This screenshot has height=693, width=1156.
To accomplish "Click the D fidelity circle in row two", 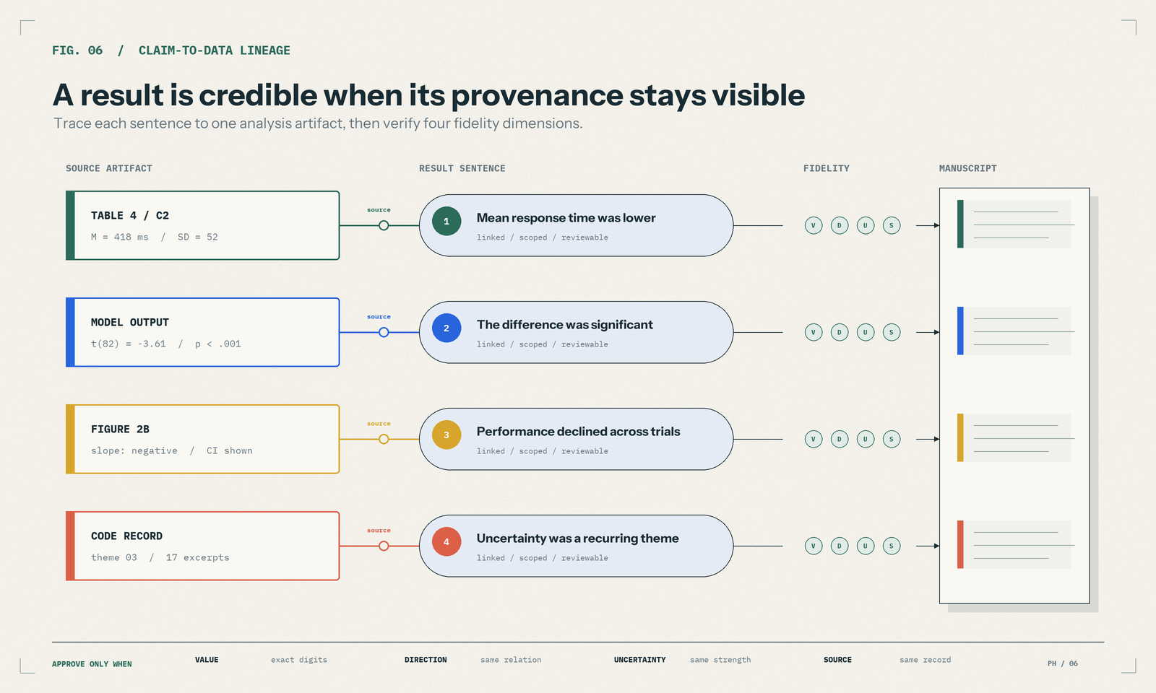I will (x=840, y=332).
